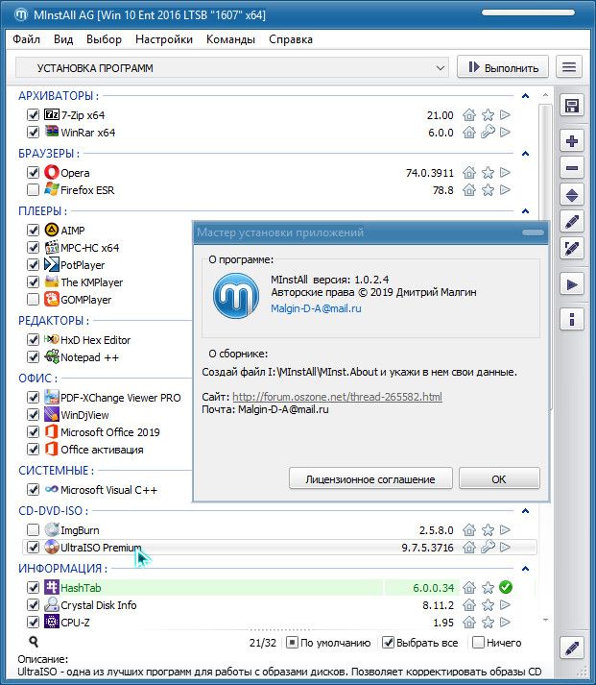Viewport: 596px width, 685px height.
Task: Click the minus remove icon in sidebar
Action: [572, 168]
